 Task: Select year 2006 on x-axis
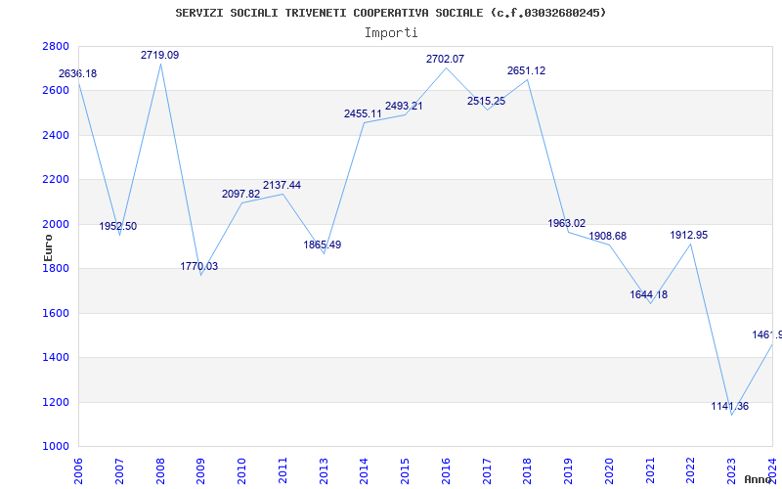click(78, 471)
